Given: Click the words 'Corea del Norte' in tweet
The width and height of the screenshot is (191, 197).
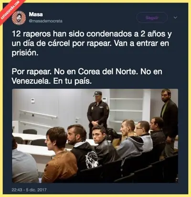Looking at the screenshot, I should pyautogui.click(x=107, y=72).
